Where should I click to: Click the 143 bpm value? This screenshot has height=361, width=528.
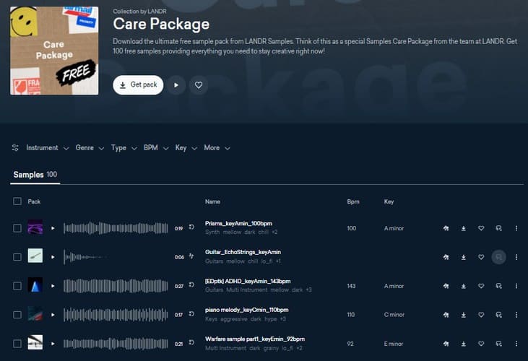click(x=351, y=286)
